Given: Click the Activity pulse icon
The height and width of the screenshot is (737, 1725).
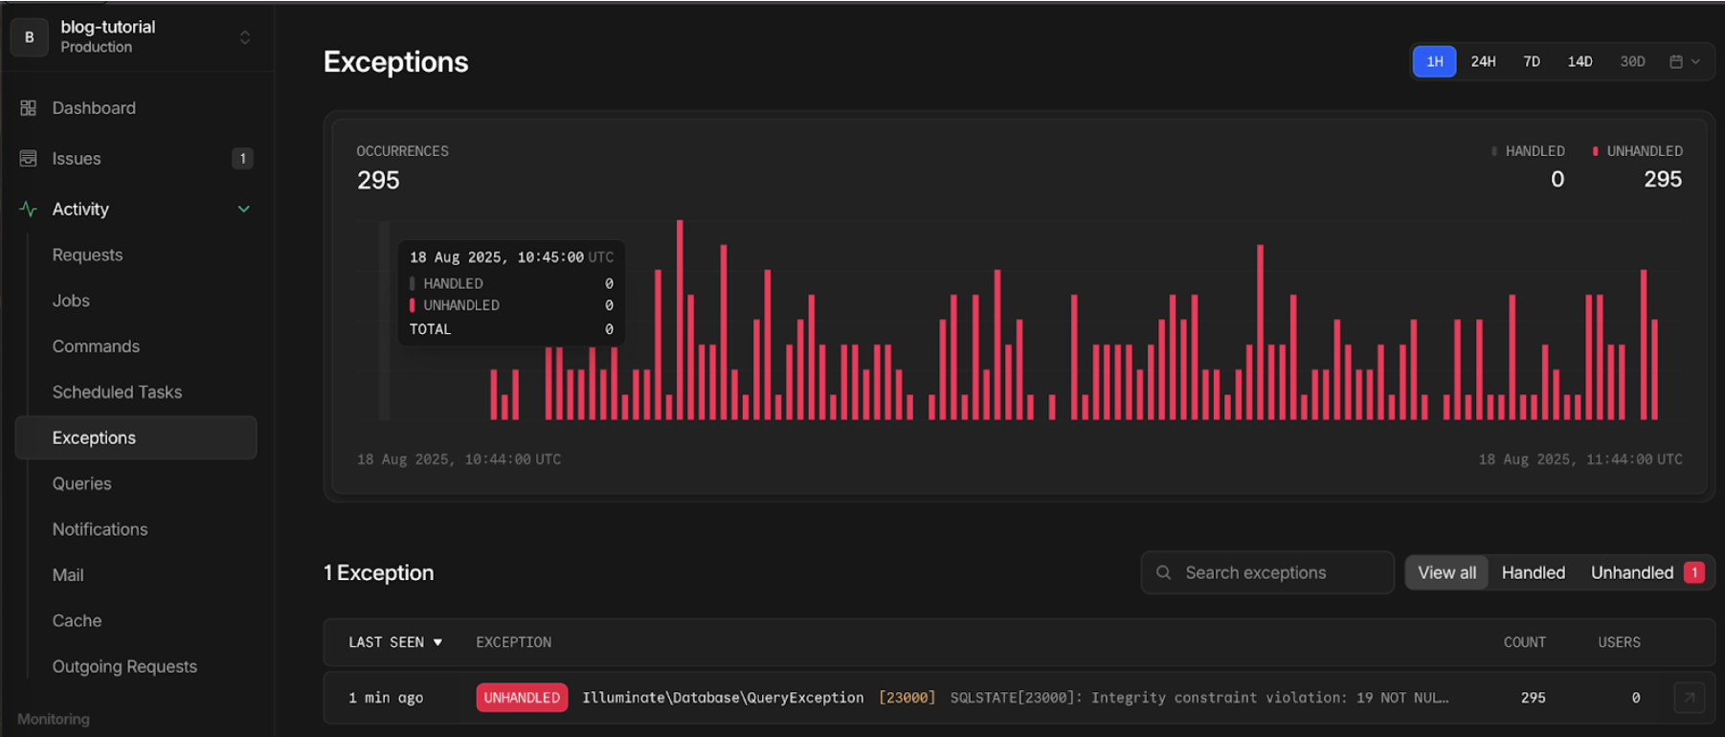Looking at the screenshot, I should click(x=28, y=209).
